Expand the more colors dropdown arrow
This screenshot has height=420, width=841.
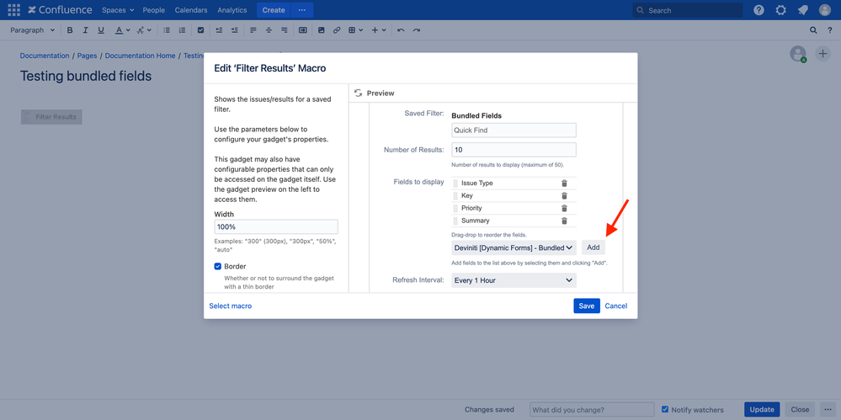point(127,30)
